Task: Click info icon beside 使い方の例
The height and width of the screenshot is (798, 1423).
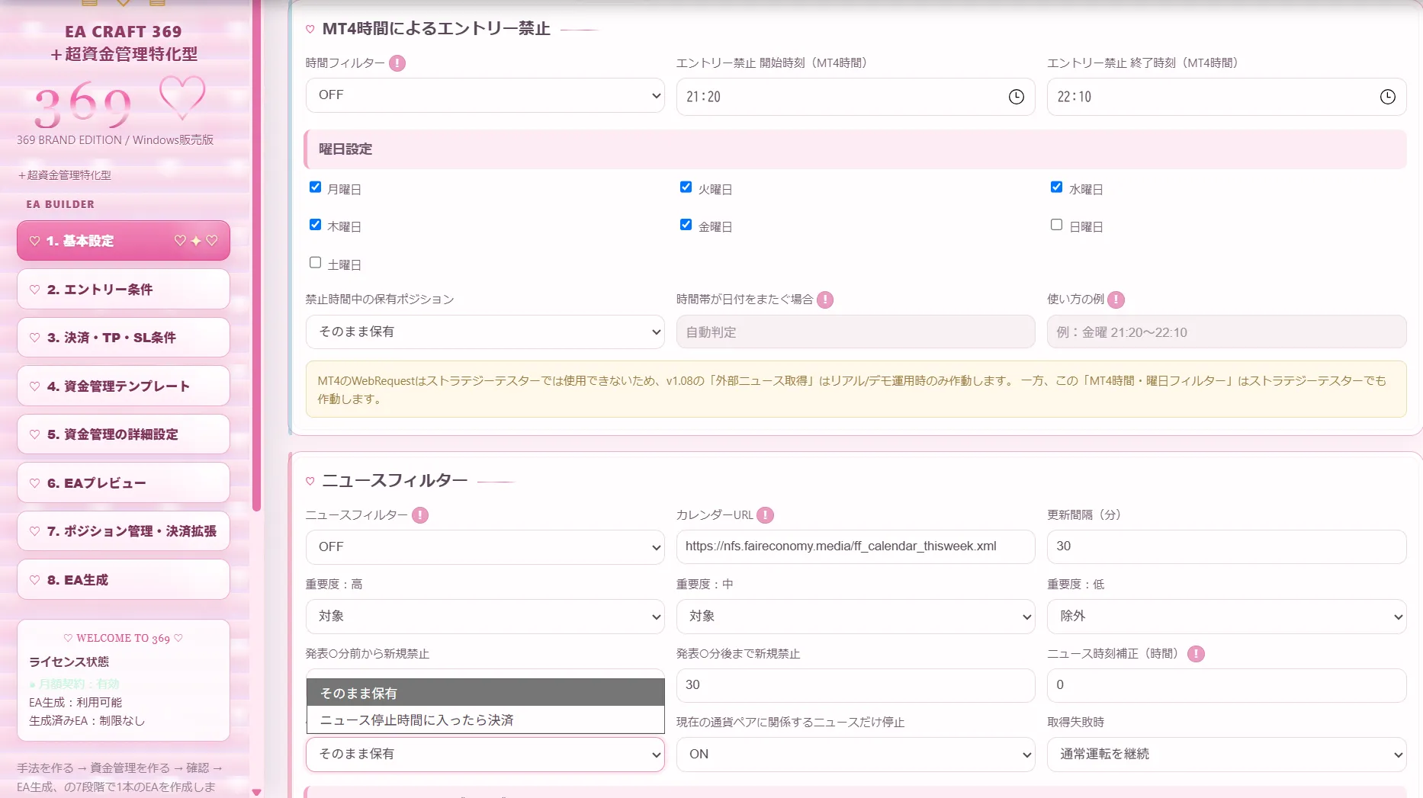Action: pyautogui.click(x=1116, y=300)
